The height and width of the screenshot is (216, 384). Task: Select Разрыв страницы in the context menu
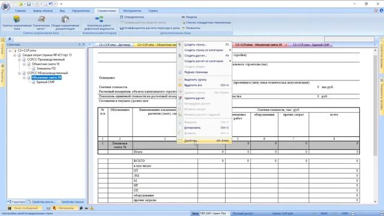[x=204, y=72]
